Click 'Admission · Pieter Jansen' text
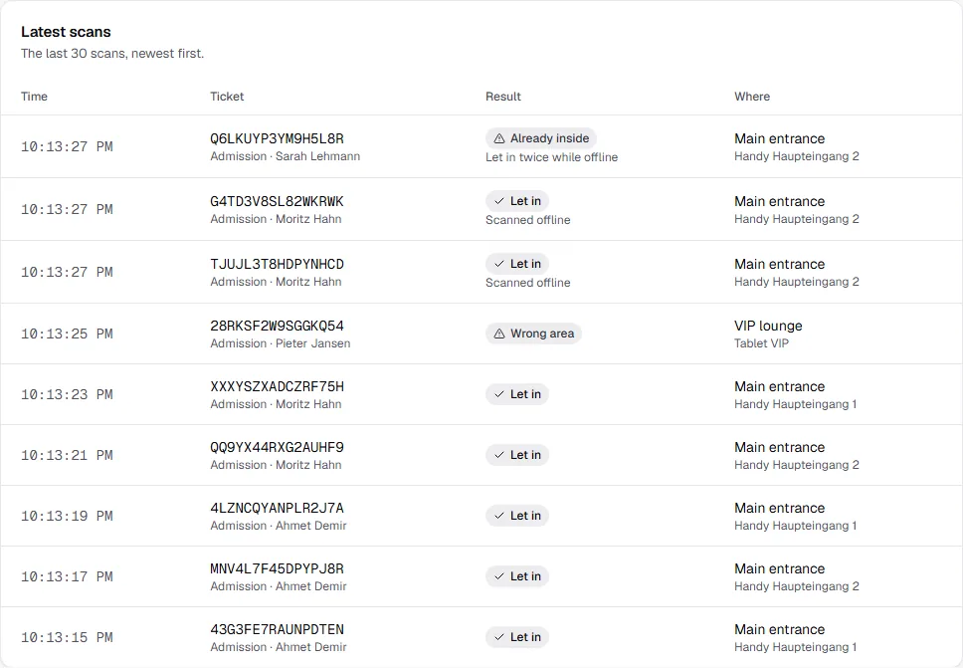The height and width of the screenshot is (668, 963). pyautogui.click(x=281, y=343)
